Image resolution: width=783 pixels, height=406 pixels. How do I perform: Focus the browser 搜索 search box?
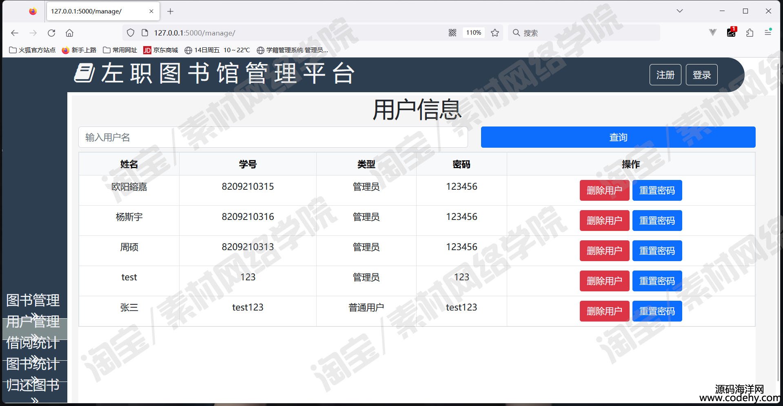(x=584, y=33)
